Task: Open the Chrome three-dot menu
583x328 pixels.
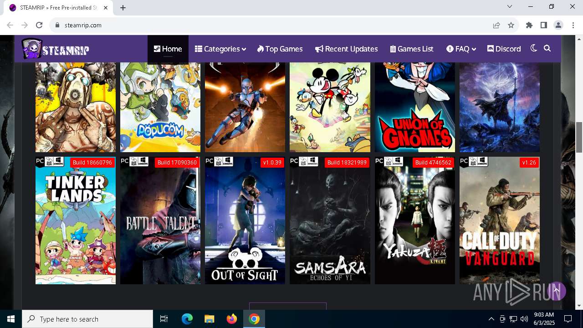Action: (x=573, y=25)
